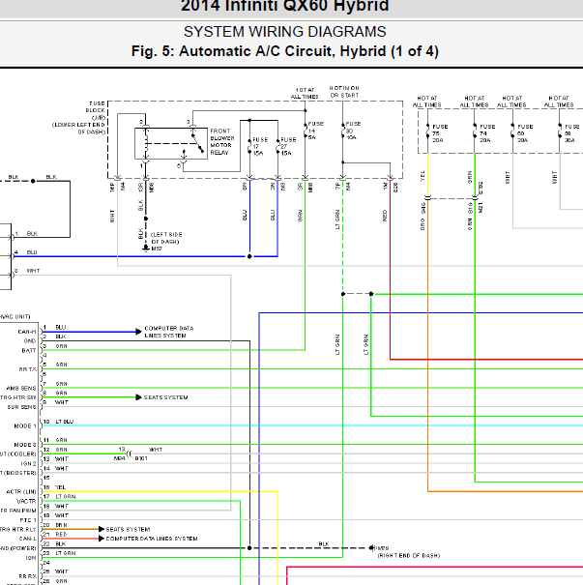Click the "FUSE 60 20A" label

[525, 133]
